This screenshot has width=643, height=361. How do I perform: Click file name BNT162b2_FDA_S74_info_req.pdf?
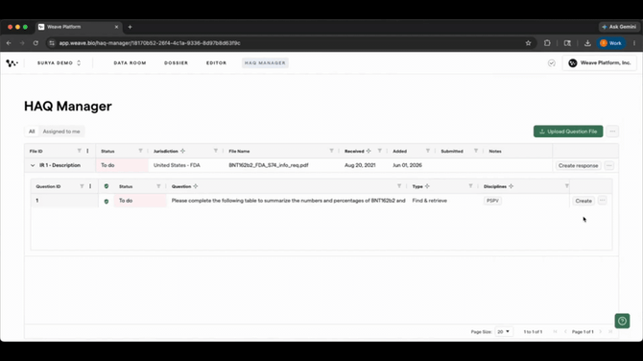tap(269, 165)
